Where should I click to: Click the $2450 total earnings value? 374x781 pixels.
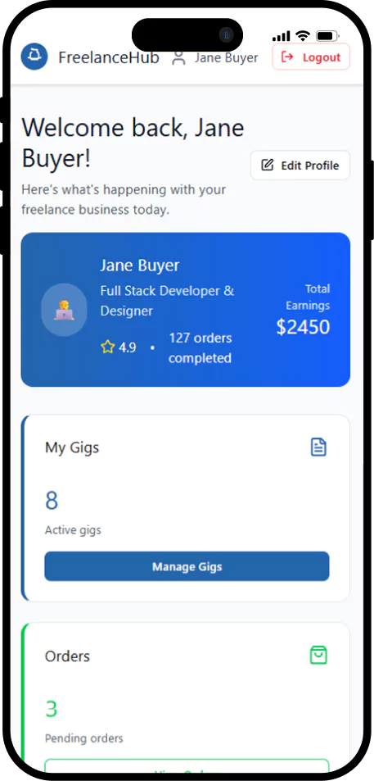pos(303,327)
